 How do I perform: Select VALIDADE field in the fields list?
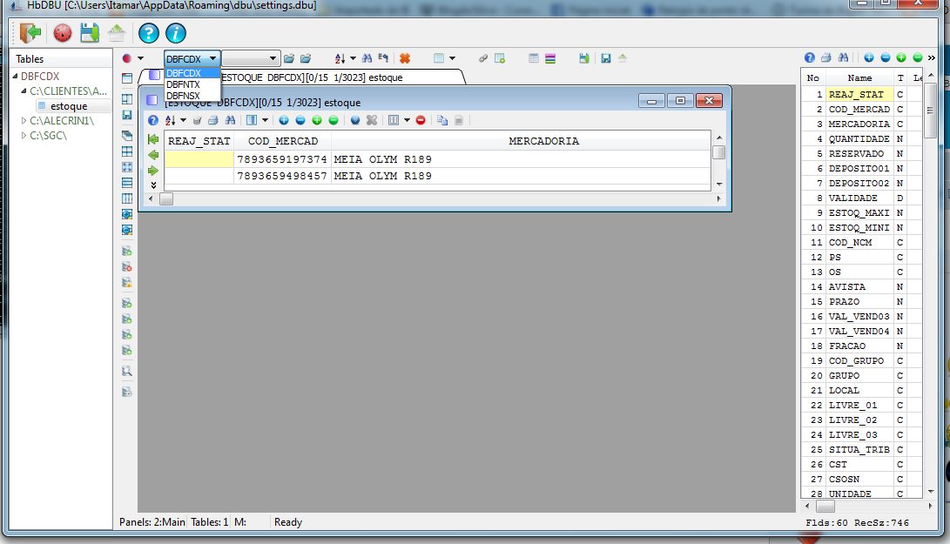pos(861,198)
